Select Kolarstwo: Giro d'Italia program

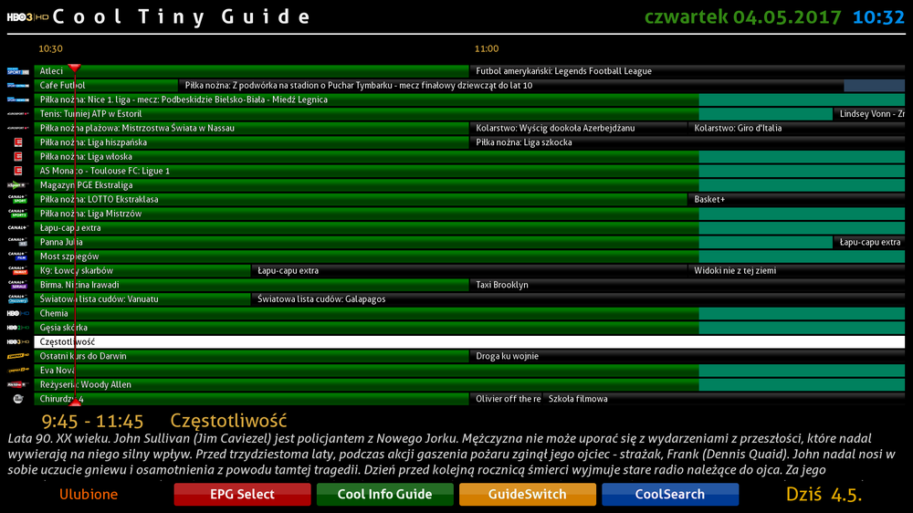pos(796,128)
